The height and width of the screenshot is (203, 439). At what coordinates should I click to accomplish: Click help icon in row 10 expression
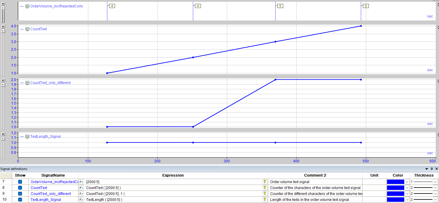[x=265, y=200]
